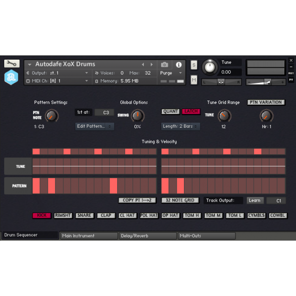
Task: Click the master Tune knob
Action: click(210, 67)
